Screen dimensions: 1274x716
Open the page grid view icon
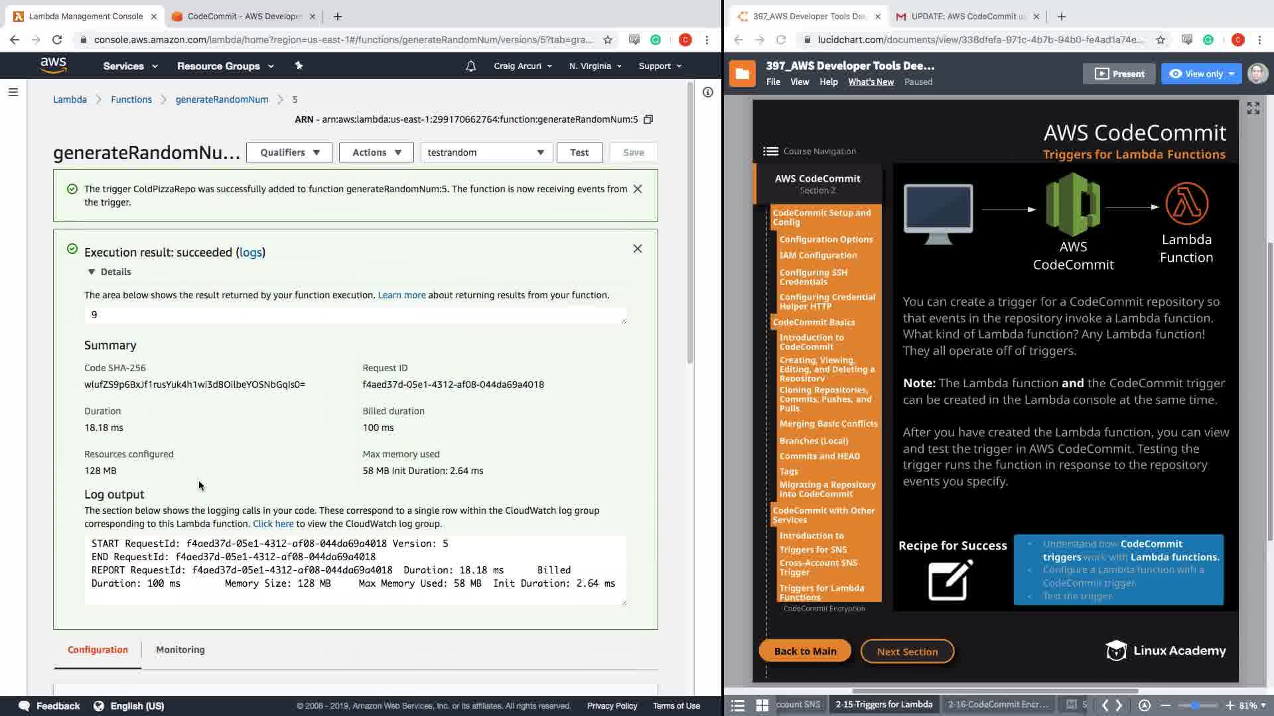(762, 705)
